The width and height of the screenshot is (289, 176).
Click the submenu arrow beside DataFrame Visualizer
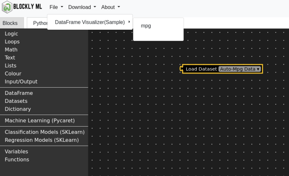click(129, 22)
